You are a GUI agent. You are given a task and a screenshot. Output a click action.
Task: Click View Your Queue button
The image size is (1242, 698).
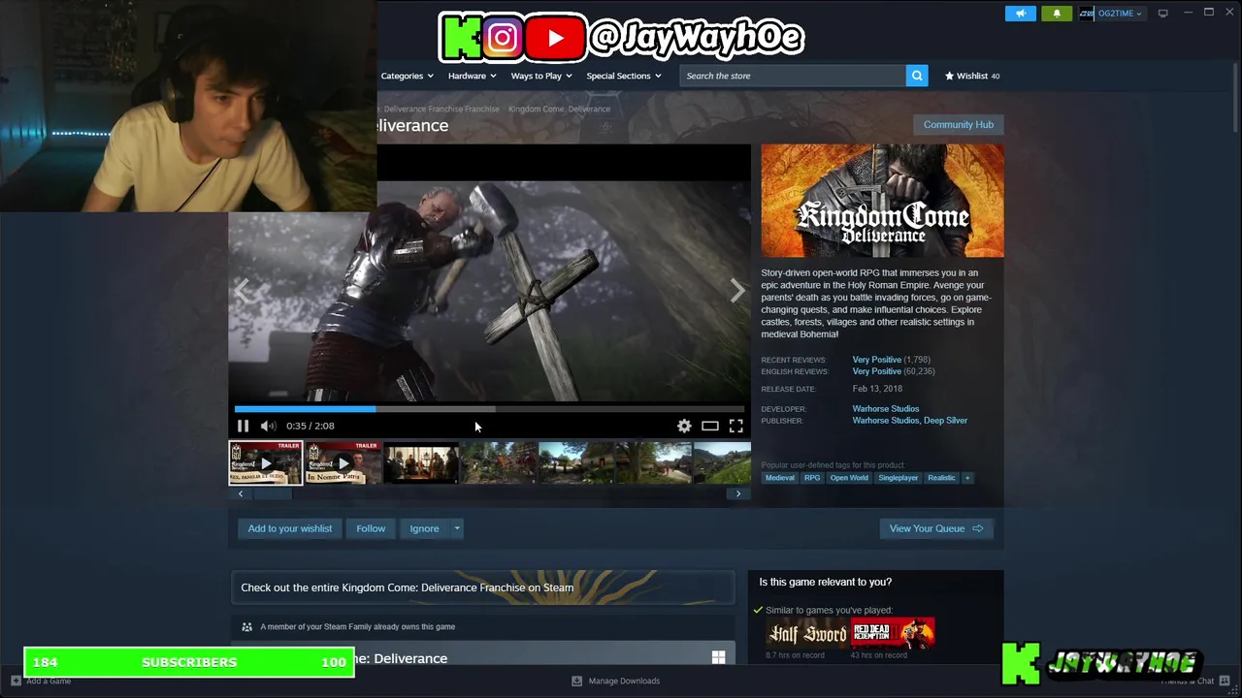[x=936, y=528]
